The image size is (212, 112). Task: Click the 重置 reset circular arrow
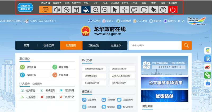[x=144, y=10]
